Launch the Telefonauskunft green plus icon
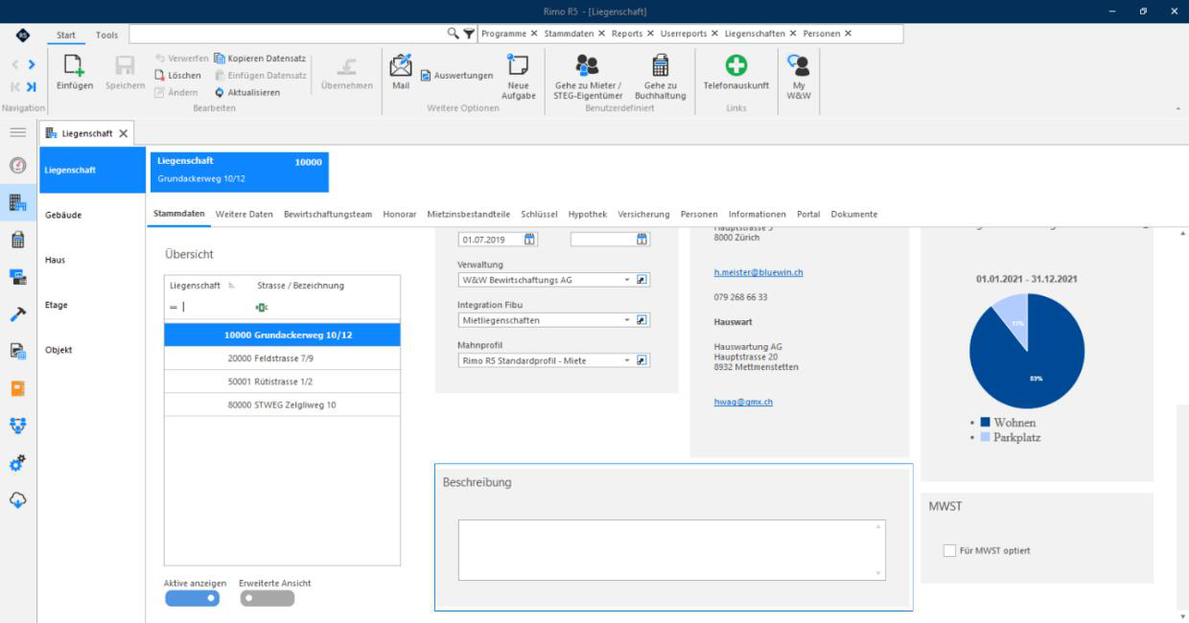The image size is (1189, 623). pyautogui.click(x=736, y=65)
